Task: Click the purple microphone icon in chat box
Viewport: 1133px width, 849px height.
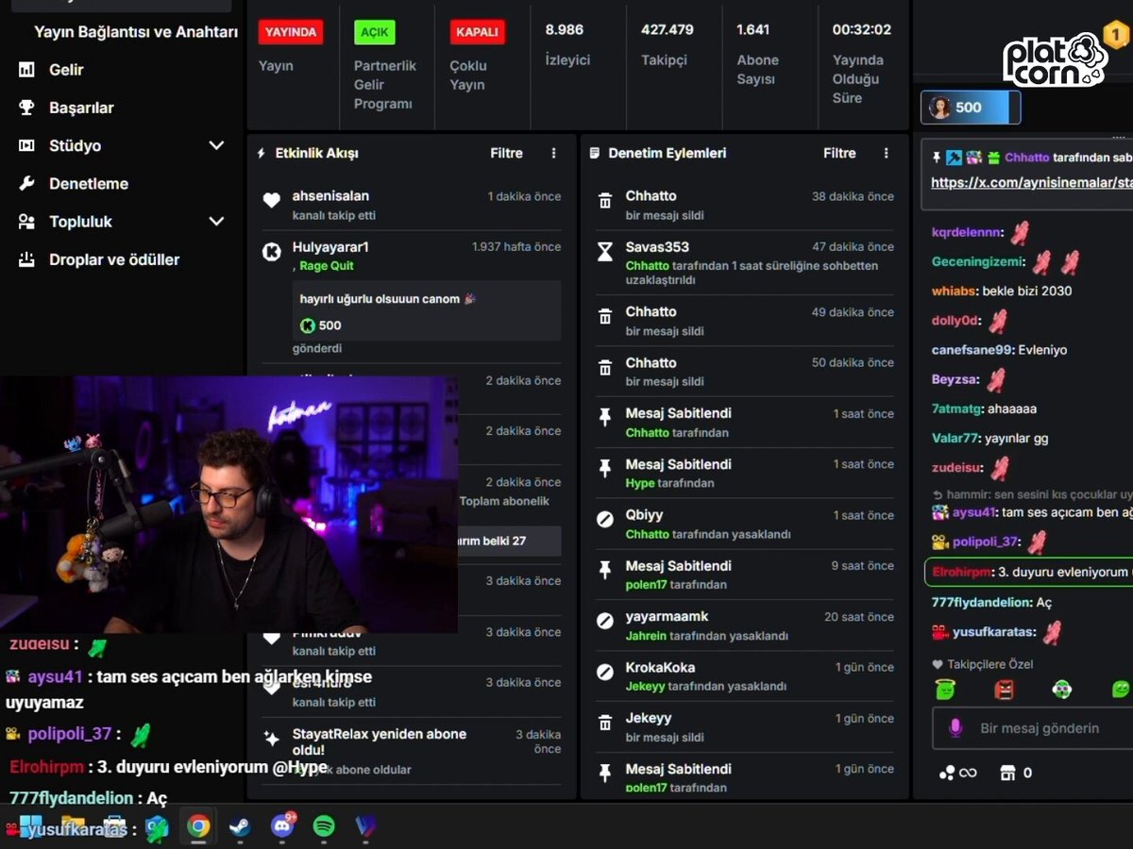Action: [x=955, y=728]
